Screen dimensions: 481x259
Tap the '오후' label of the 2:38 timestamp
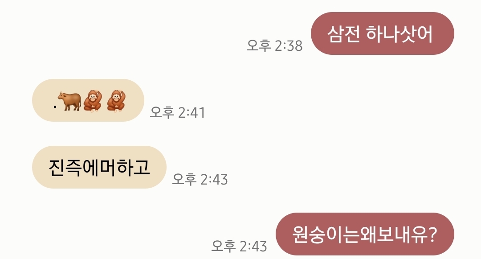(259, 46)
